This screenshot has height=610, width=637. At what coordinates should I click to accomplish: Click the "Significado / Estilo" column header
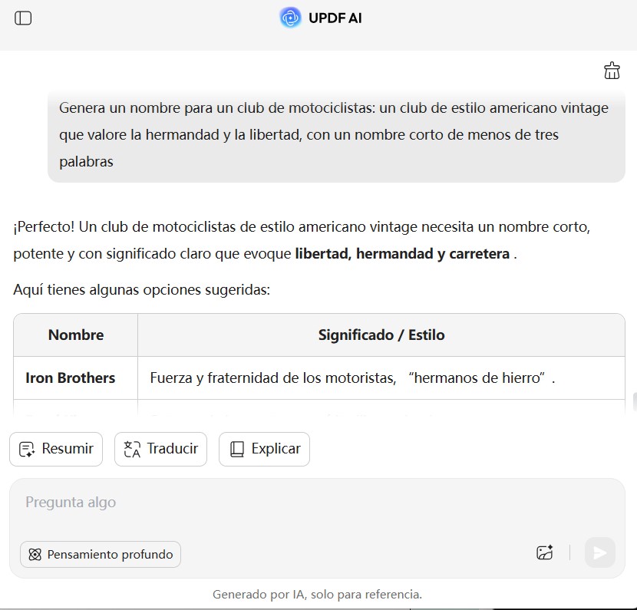click(x=381, y=335)
